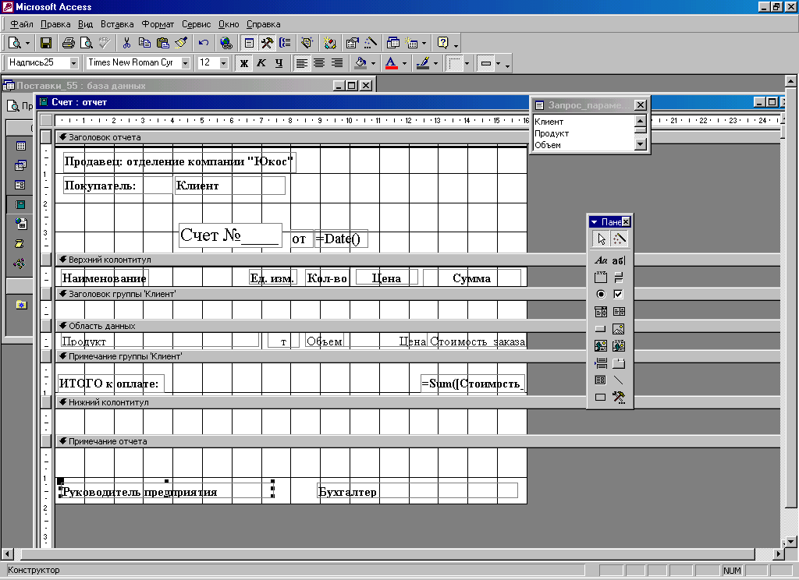Expand the font size 12 dropdown
Screen dimensions: 799x580
[224, 63]
